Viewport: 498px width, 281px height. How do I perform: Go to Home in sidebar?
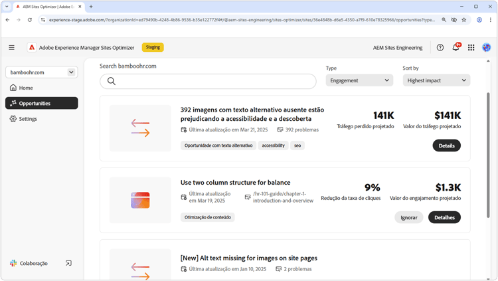42,88
